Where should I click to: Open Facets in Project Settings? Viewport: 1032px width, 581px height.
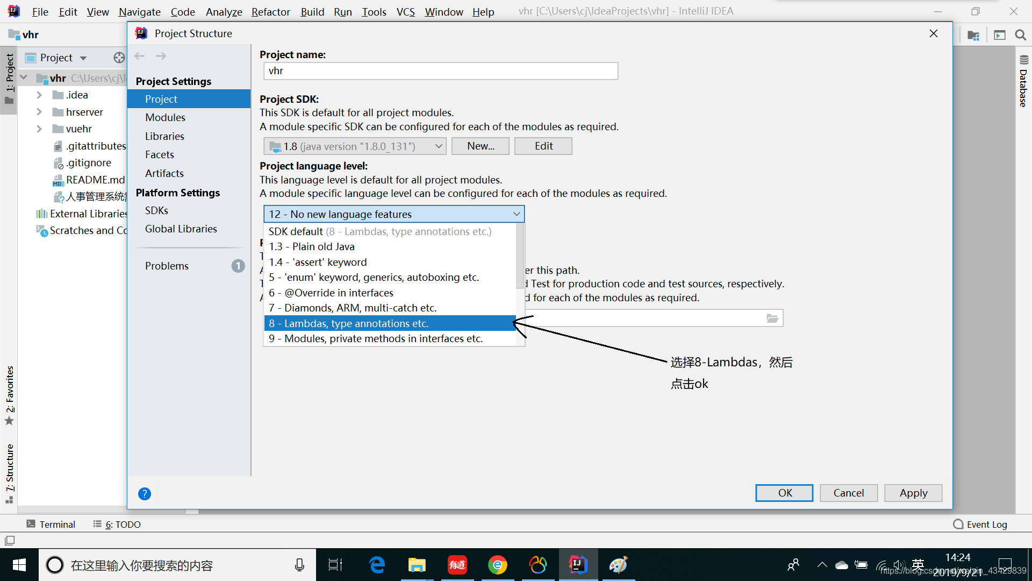(189, 155)
